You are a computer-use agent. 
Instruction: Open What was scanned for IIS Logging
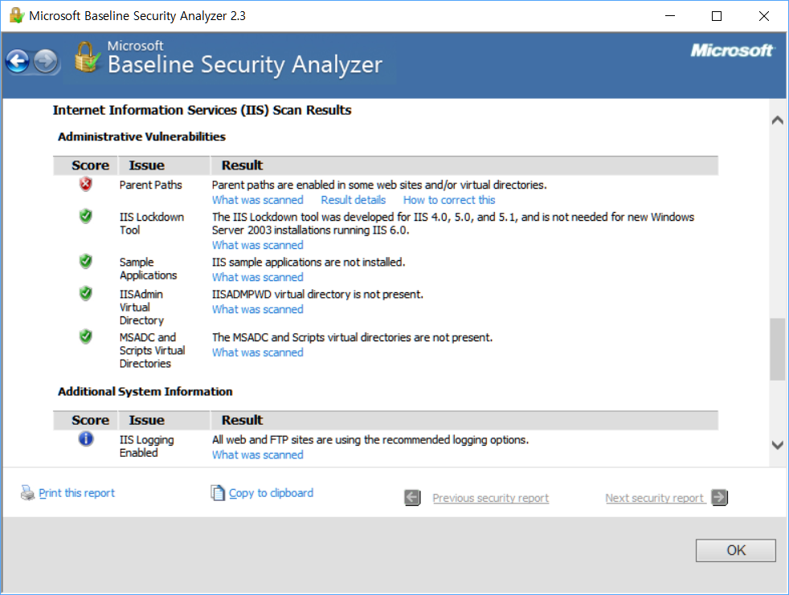pos(257,454)
